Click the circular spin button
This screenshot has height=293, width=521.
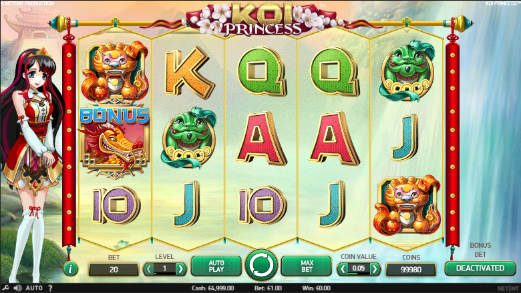(x=261, y=265)
